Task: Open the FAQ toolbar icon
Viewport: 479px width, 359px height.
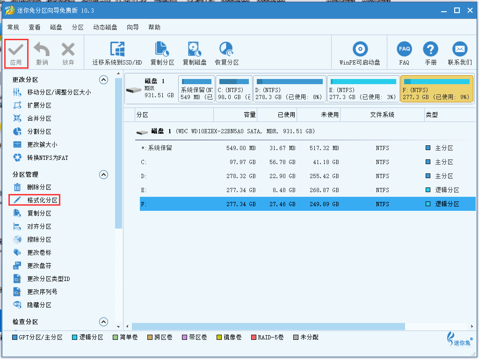Action: click(x=404, y=49)
